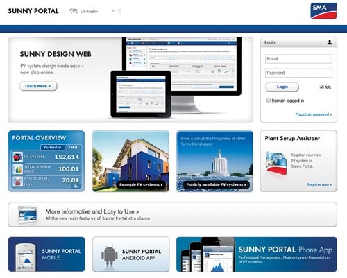
Task: Click the Avoided CO2 icon
Action: [17, 181]
